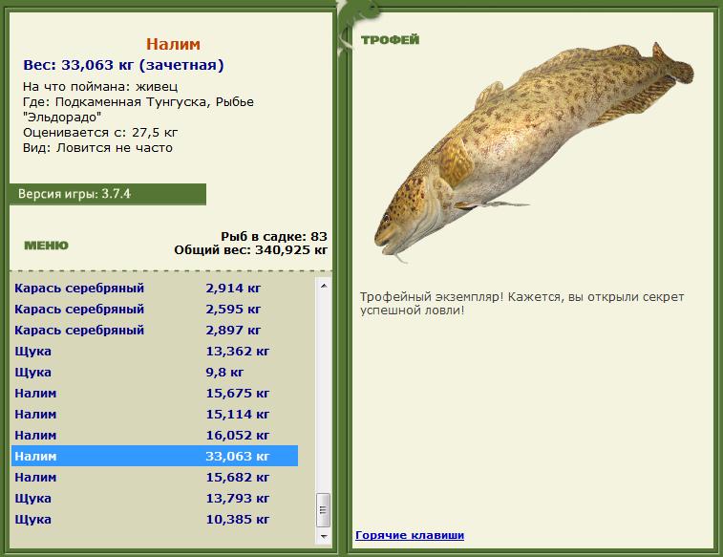The image size is (723, 557).
Task: Click highlighted Налим 33,063 кг row
Action: click(153, 456)
